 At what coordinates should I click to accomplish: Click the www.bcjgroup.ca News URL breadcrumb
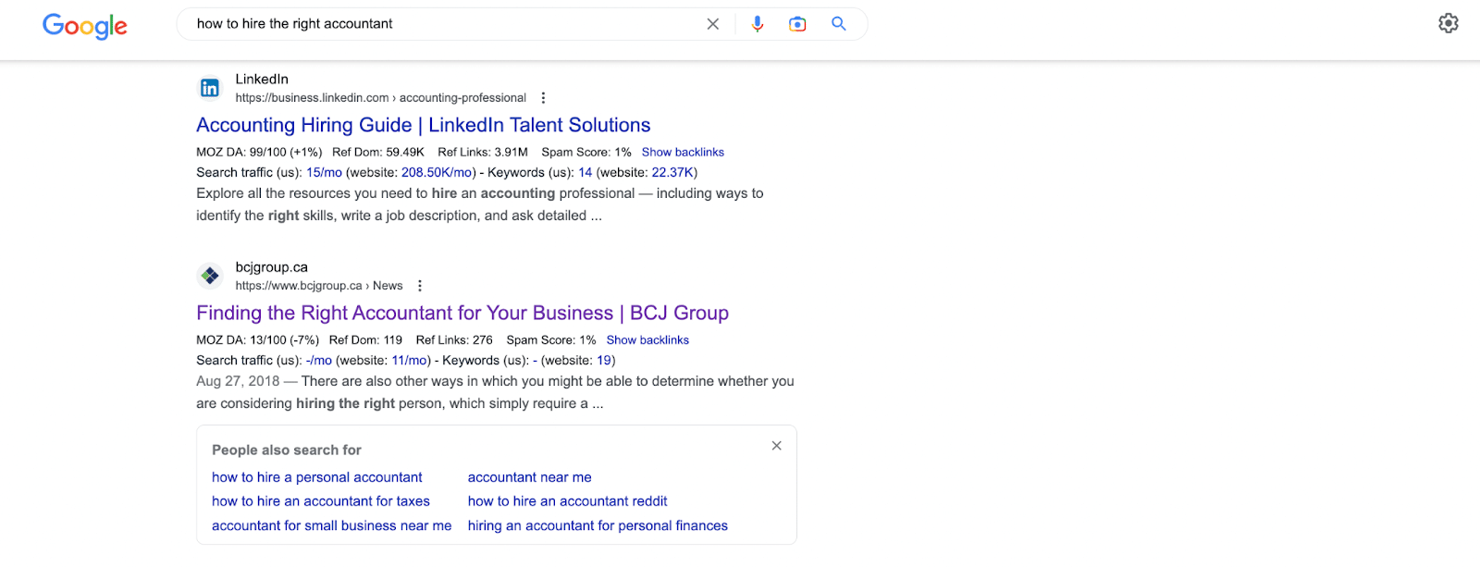tap(319, 286)
